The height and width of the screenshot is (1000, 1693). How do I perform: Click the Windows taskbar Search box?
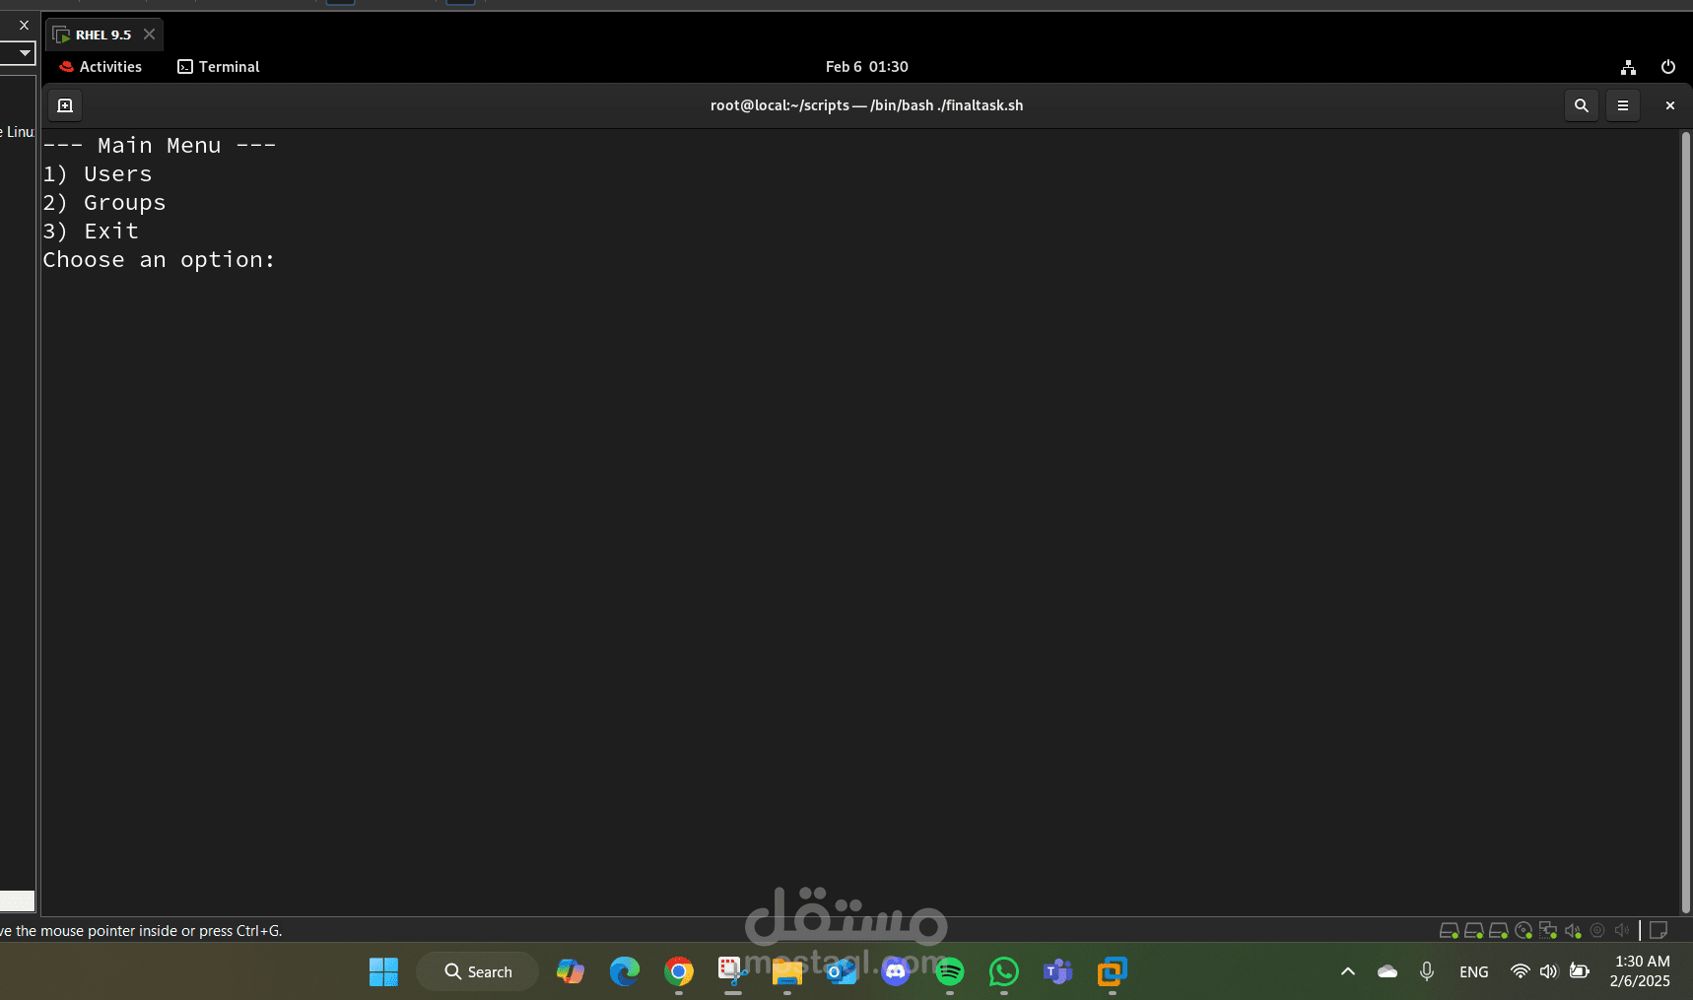(478, 971)
